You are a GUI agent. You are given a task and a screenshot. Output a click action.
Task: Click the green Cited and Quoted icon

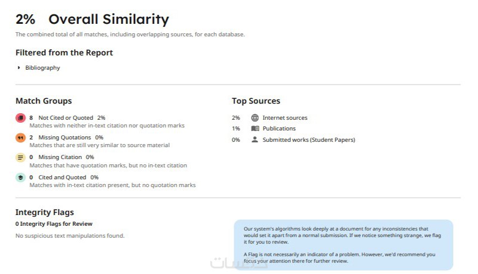(20, 178)
